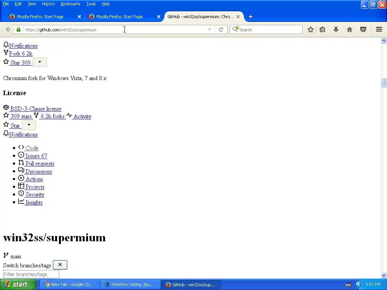The width and height of the screenshot is (387, 290).
Task: Switch to Directory Listing taskbar item
Action: coord(130,284)
